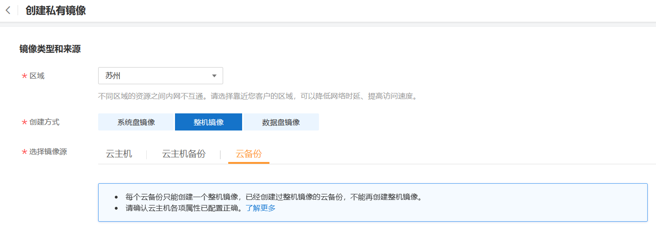Click the 创建私有镜像 page title

(56, 11)
